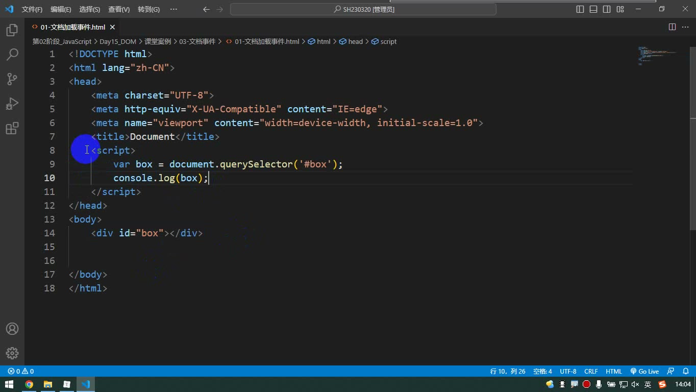The height and width of the screenshot is (392, 696).
Task: Open Customize Layout icon in title bar
Action: 620,9
